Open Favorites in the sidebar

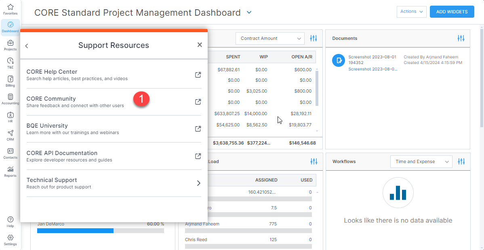tap(10, 9)
